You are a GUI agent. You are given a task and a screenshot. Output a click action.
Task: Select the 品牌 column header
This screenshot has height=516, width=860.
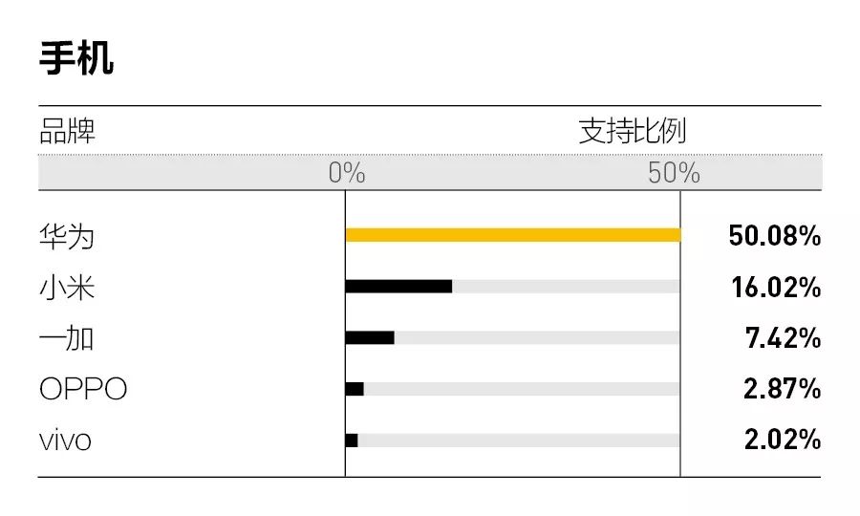coord(67,132)
